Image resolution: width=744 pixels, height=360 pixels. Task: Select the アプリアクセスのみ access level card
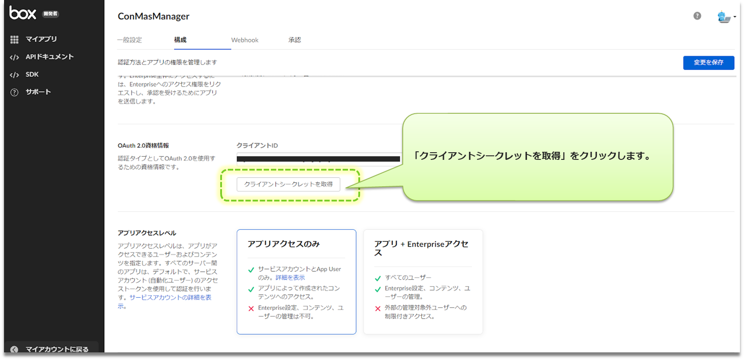[x=296, y=282]
